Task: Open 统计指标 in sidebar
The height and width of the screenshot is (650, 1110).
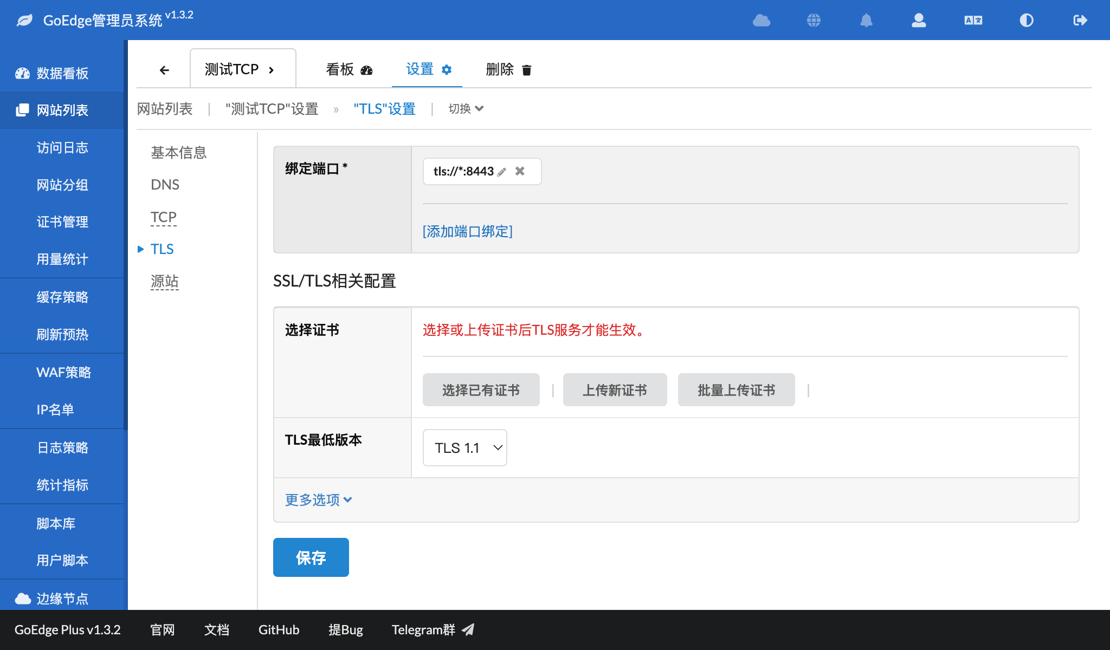Action: pos(62,485)
